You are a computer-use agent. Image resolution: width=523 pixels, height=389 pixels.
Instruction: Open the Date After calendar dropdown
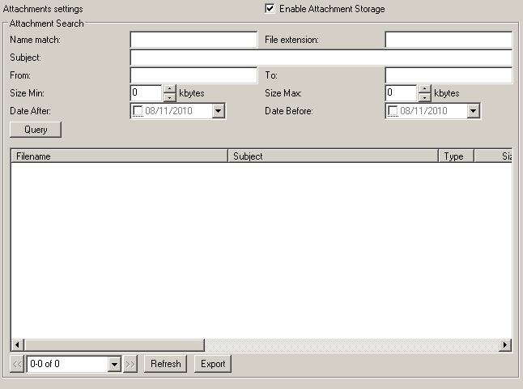[x=219, y=111]
